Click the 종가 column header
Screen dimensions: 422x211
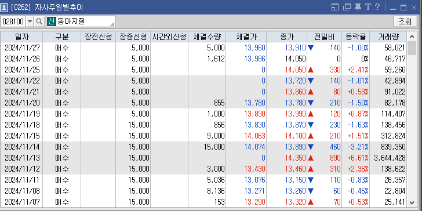(x=286, y=37)
